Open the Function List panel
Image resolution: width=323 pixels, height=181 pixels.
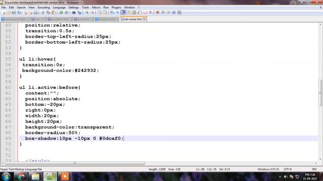(139, 13)
